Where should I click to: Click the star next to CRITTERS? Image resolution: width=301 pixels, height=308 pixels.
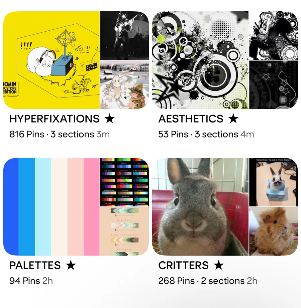pyautogui.click(x=219, y=265)
